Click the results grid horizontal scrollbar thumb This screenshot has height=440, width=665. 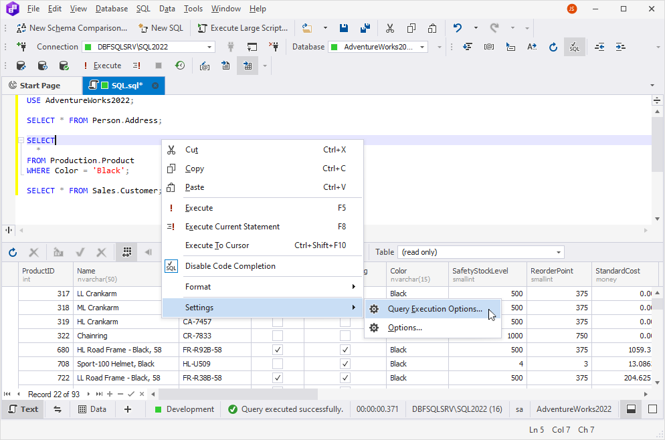pos(238,395)
